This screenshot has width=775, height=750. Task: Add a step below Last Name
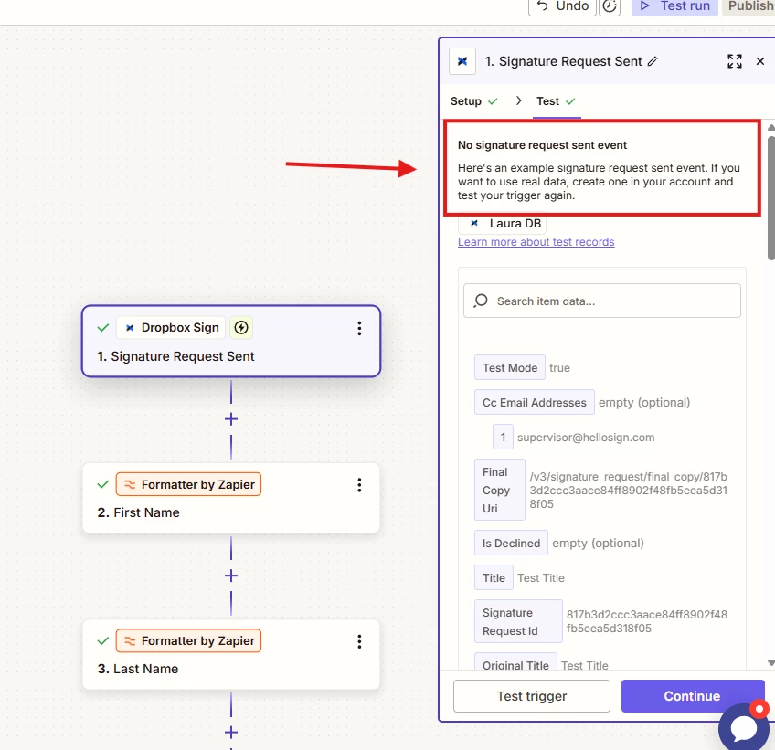tap(231, 733)
